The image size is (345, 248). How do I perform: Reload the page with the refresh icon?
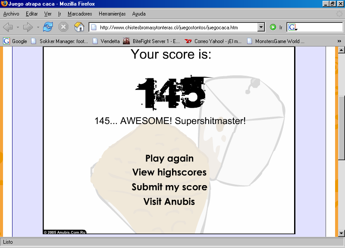tap(48, 27)
